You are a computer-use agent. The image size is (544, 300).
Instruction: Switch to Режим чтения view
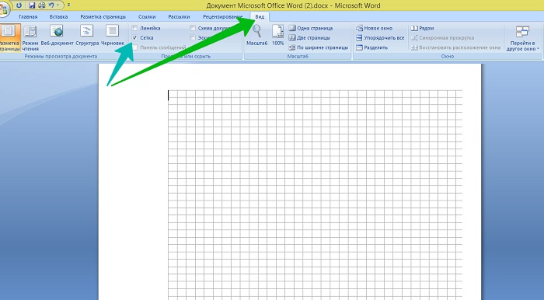point(30,38)
